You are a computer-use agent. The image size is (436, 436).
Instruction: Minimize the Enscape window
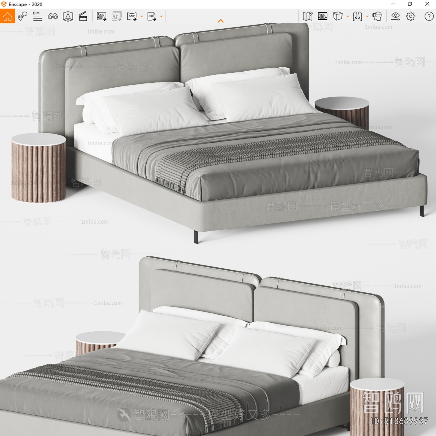click(393, 4)
